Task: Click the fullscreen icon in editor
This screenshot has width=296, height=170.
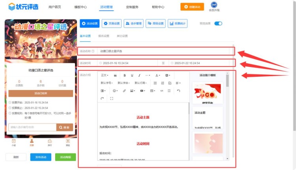Action: (x=112, y=98)
